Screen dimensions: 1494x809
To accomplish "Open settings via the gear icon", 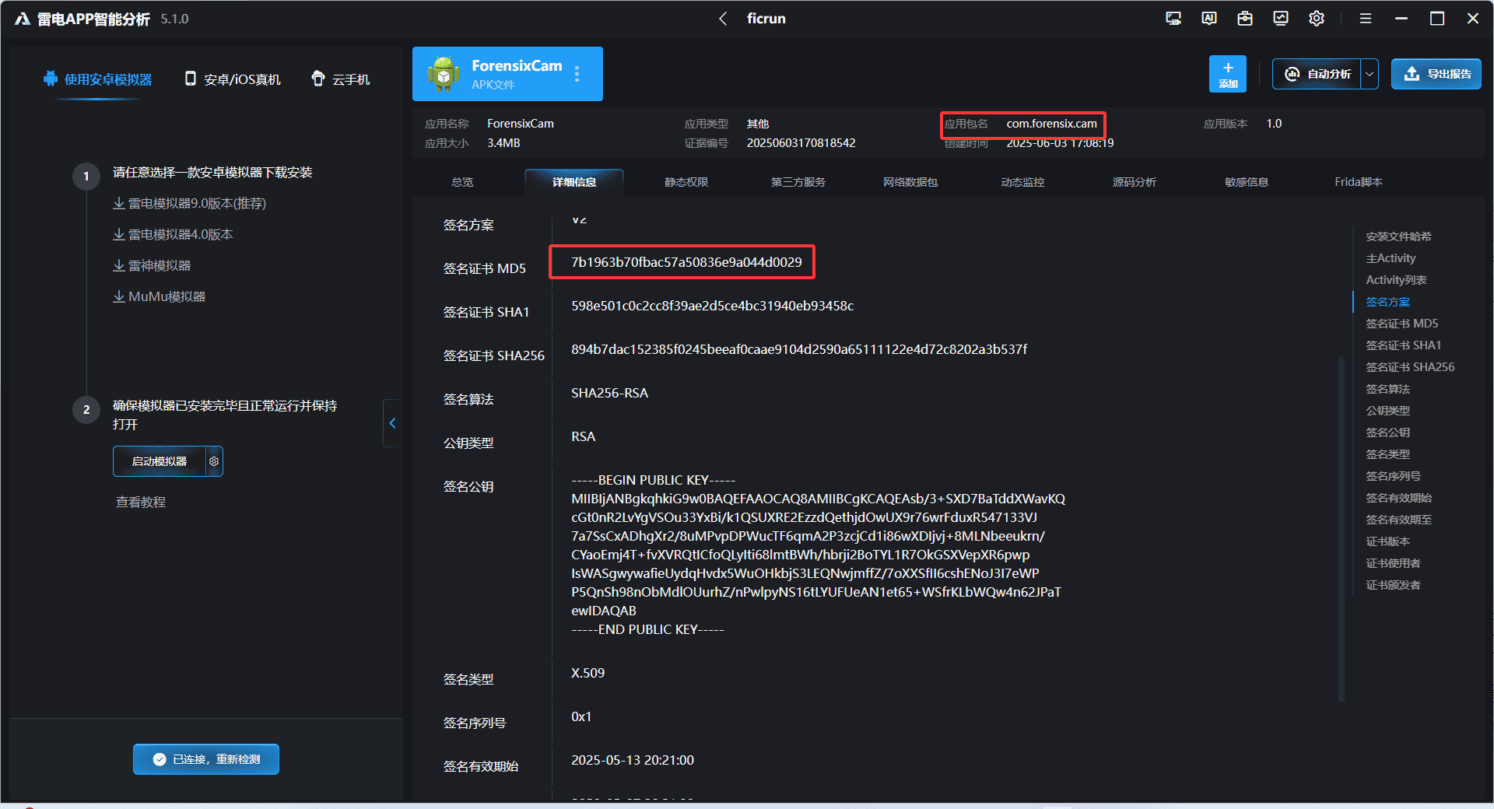I will coord(1317,19).
